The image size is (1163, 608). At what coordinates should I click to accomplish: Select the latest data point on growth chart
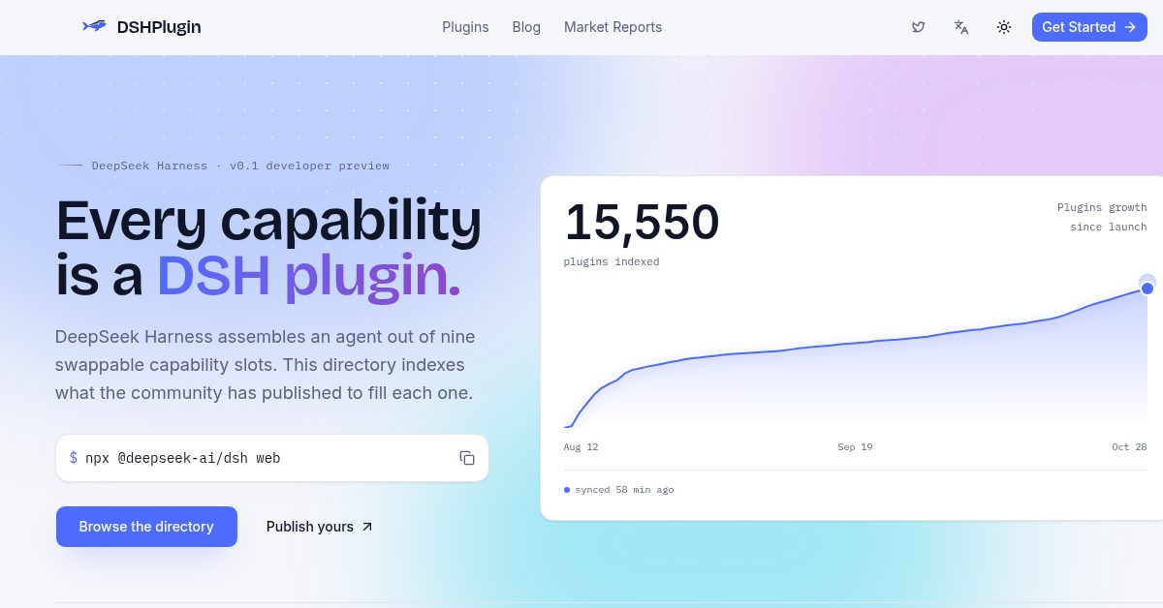tap(1147, 288)
